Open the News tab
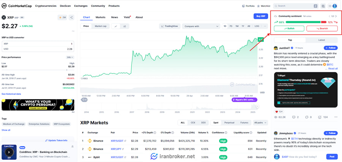 click(x=114, y=17)
